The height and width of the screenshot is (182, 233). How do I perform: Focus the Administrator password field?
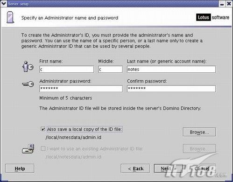tap(81, 89)
